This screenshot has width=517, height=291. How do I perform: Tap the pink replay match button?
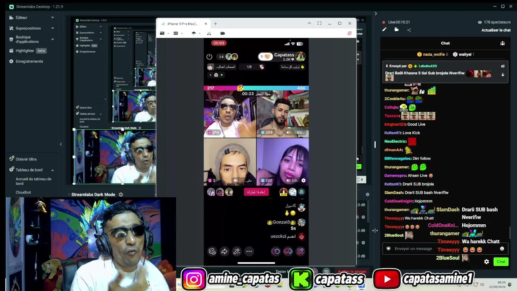point(256,192)
